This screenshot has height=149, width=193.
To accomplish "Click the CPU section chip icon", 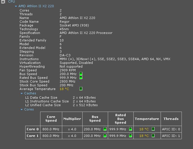I will coord(3,2).
